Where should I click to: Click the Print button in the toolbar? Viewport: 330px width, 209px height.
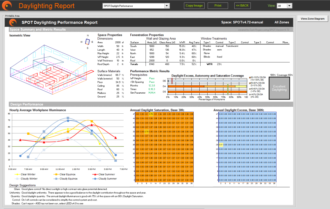point(217,5)
